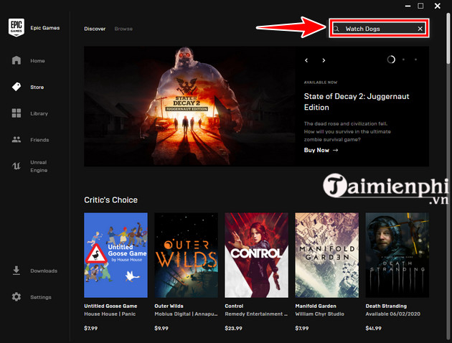Image resolution: width=452 pixels, height=343 pixels.
Task: Open Death Stranding cover
Action: tap(397, 255)
